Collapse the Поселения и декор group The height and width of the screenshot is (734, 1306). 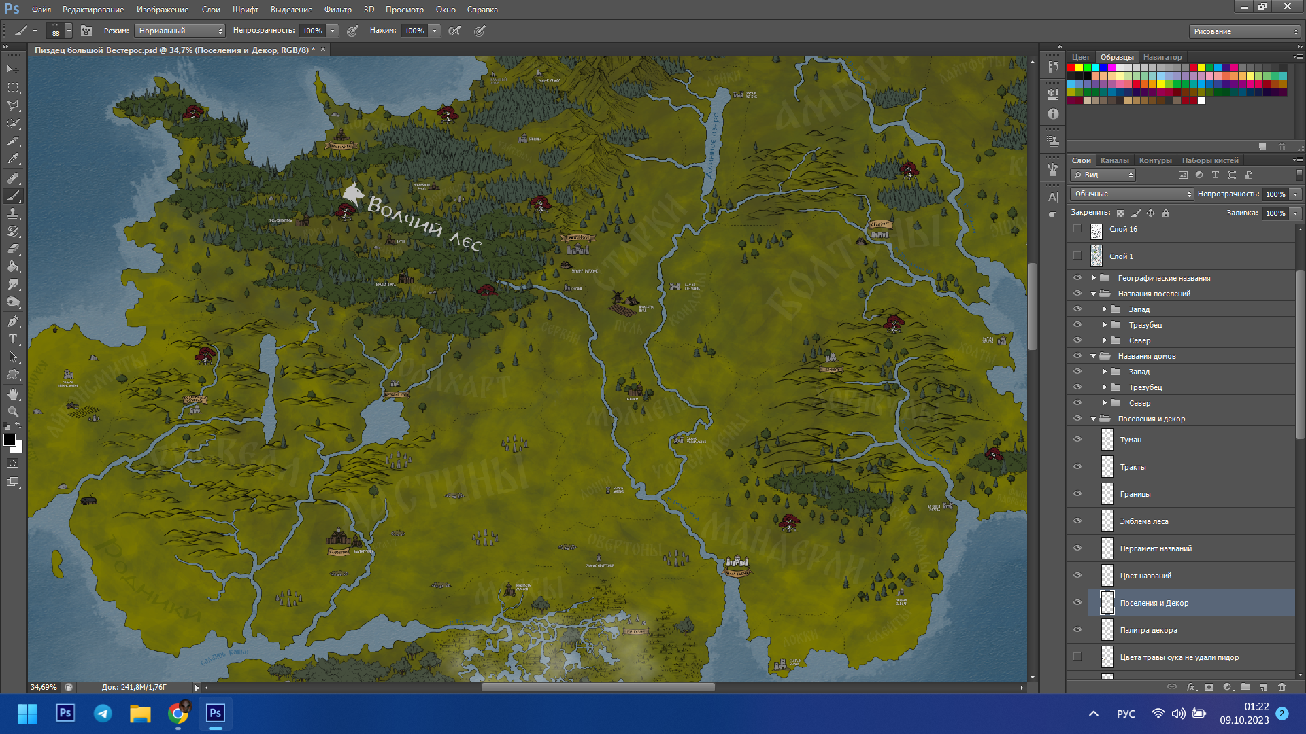click(x=1093, y=419)
